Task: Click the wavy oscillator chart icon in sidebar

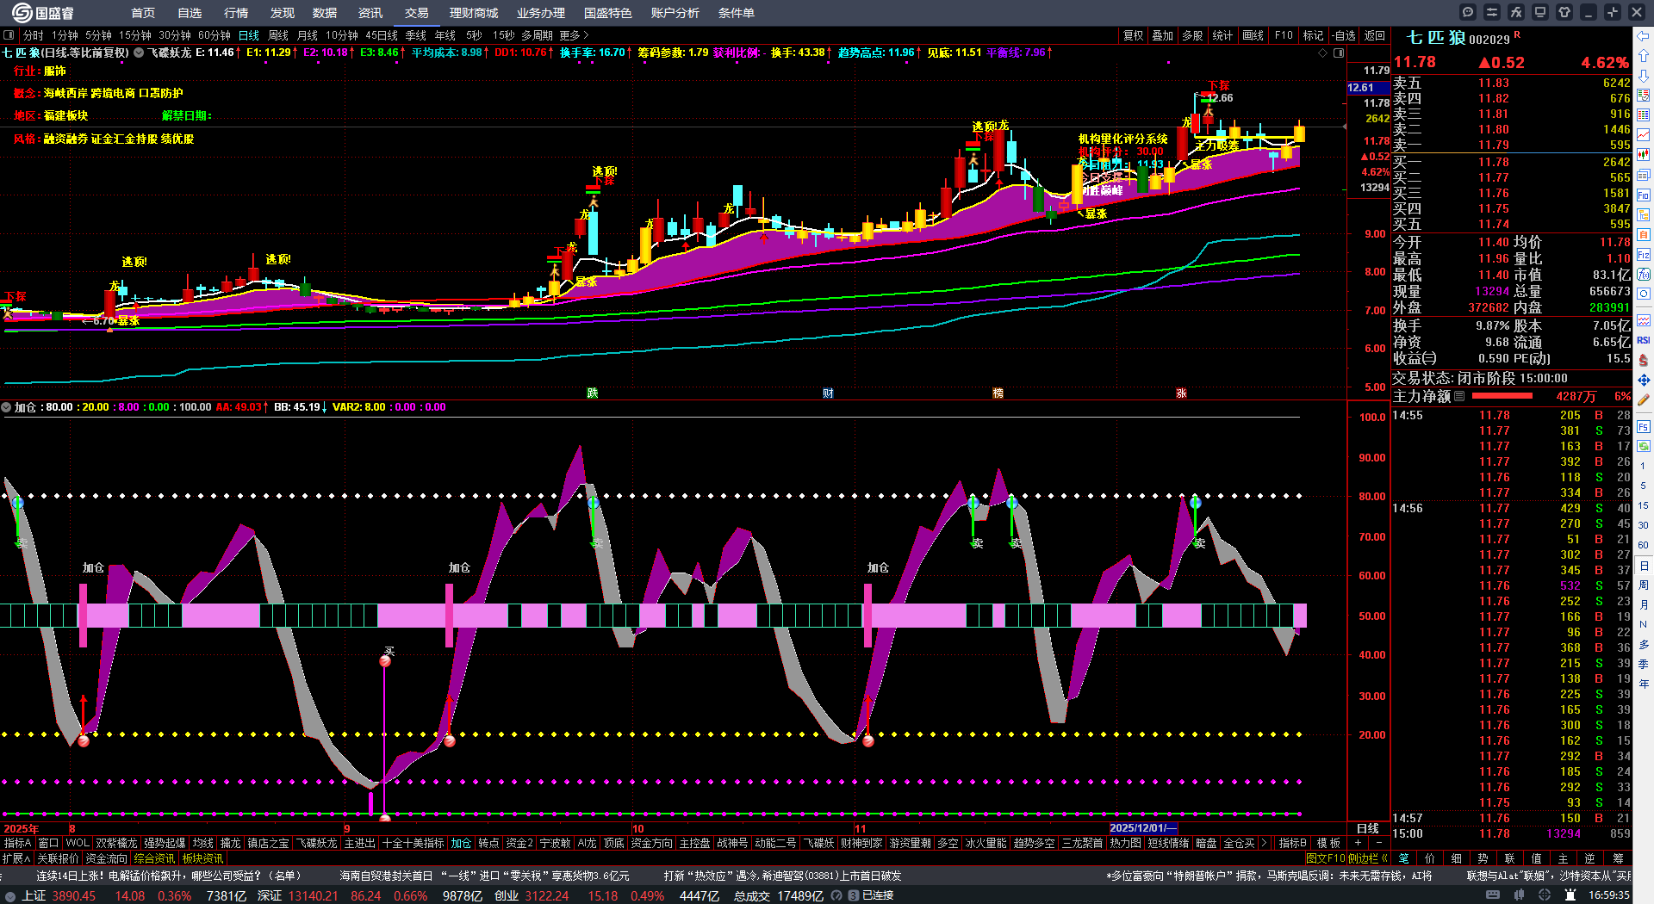Action: tap(1644, 320)
